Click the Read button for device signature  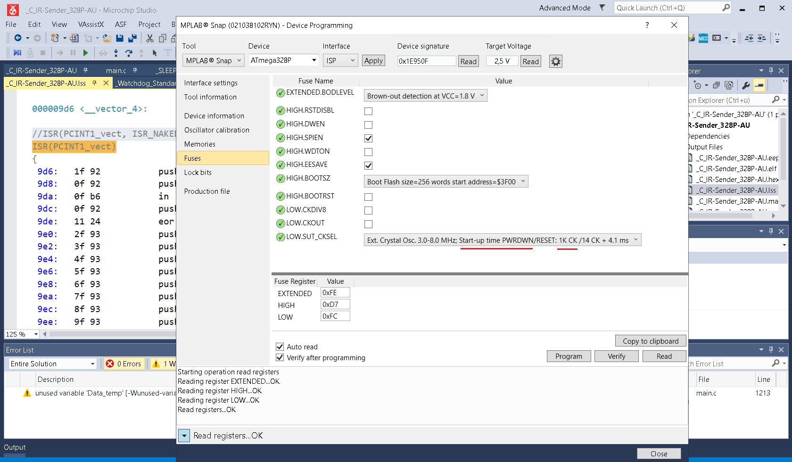point(469,61)
